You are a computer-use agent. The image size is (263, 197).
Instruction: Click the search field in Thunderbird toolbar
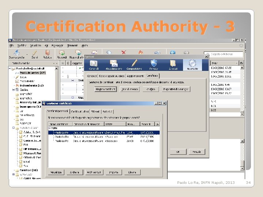coord(224,54)
